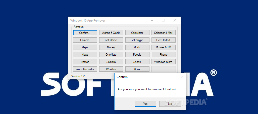Select the Money button

(x=111, y=47)
